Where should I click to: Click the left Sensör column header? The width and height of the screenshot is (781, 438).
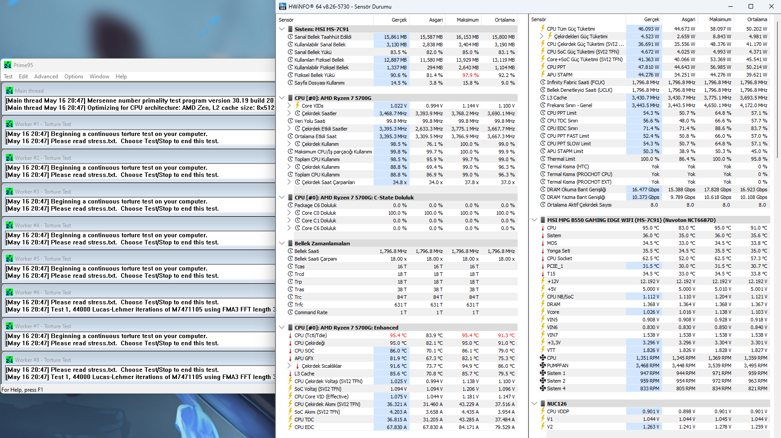[x=325, y=20]
